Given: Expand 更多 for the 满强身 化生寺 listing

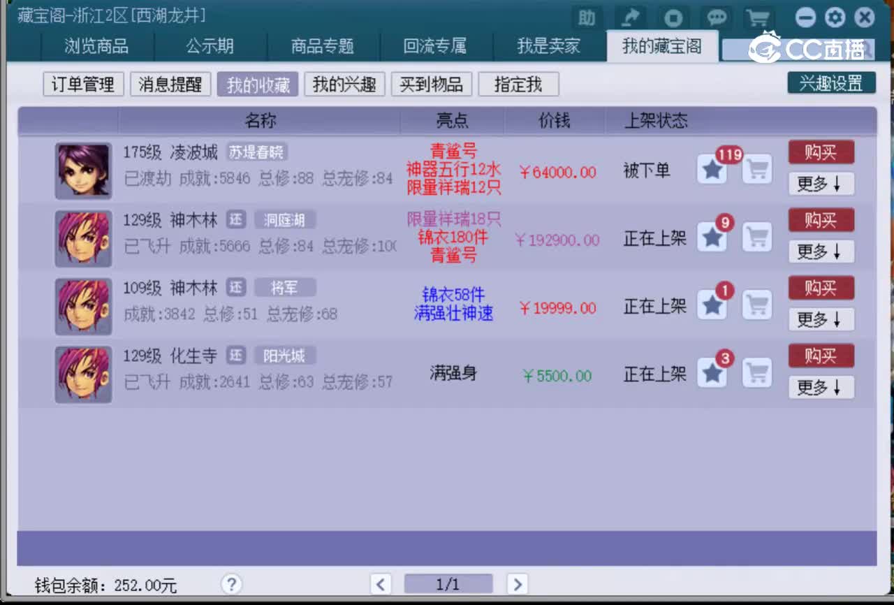Looking at the screenshot, I should click(821, 387).
